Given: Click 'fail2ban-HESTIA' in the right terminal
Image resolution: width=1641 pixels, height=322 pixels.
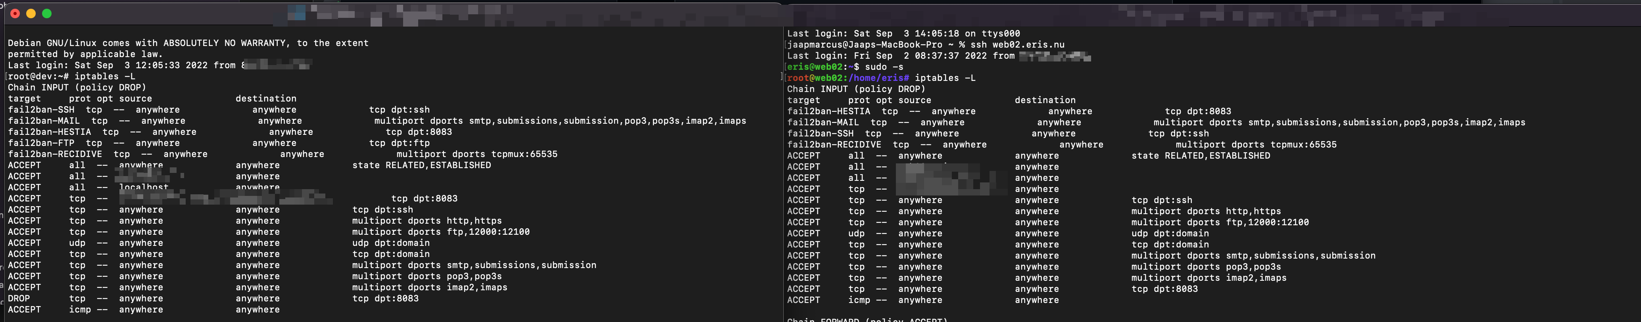Looking at the screenshot, I should click(828, 111).
